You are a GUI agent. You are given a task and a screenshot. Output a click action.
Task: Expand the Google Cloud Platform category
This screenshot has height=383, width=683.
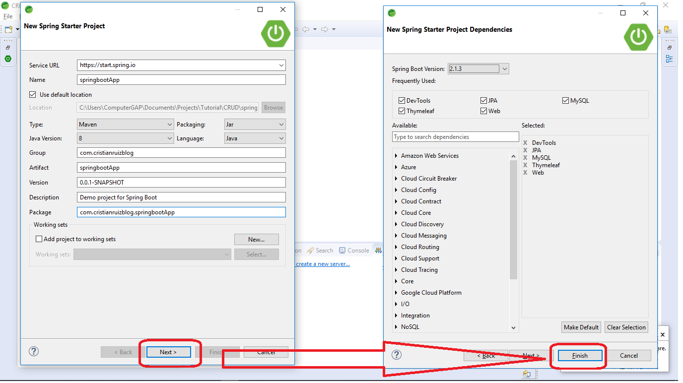396,293
